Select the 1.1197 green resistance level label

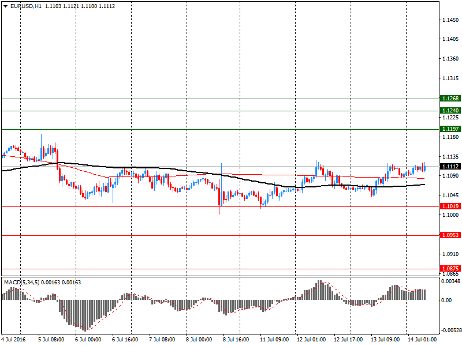450,129
